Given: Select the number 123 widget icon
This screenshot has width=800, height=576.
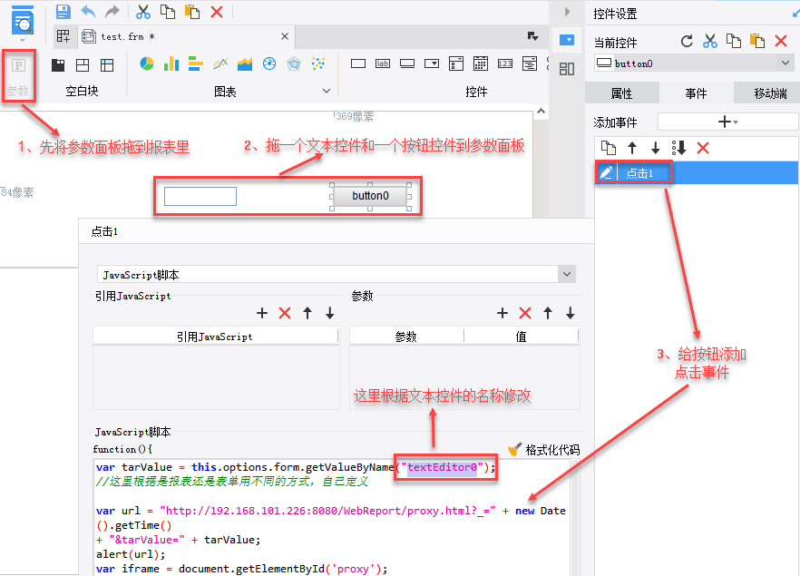Looking at the screenshot, I should (505, 63).
